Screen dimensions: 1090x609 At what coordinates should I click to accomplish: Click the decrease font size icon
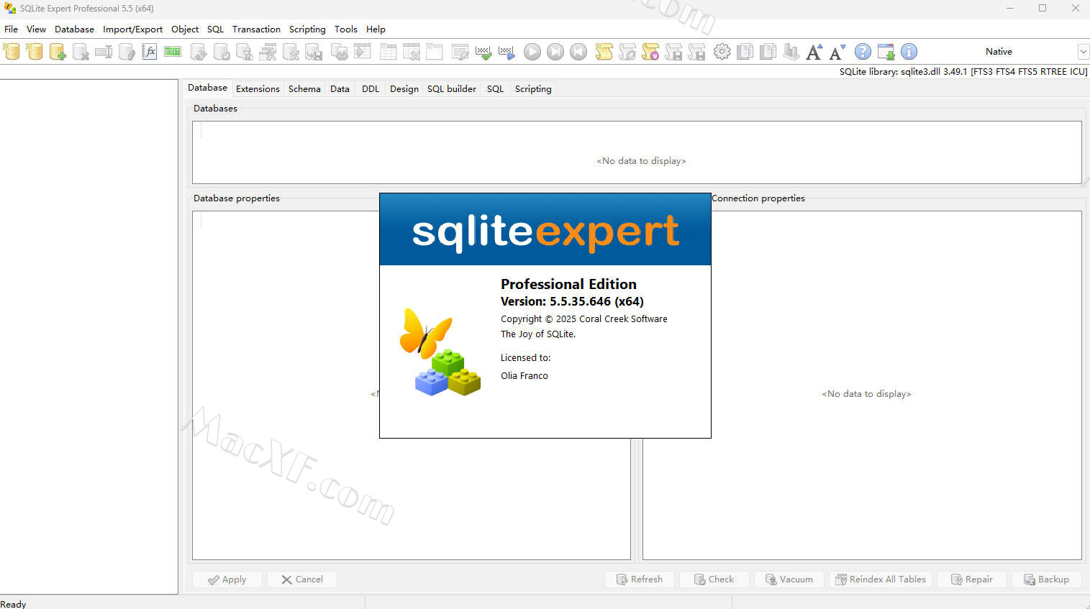(837, 52)
